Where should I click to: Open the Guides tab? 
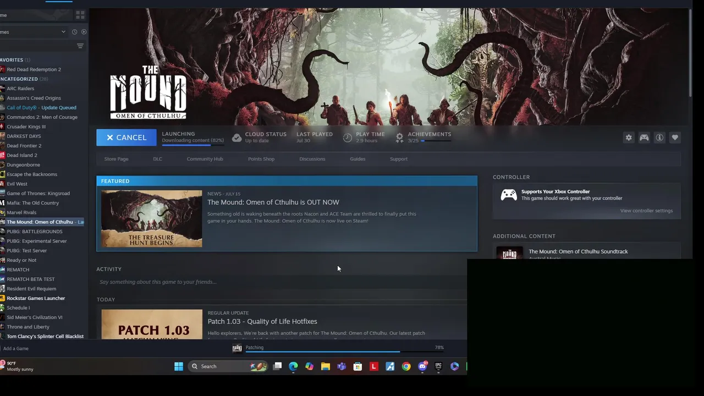[358, 159]
